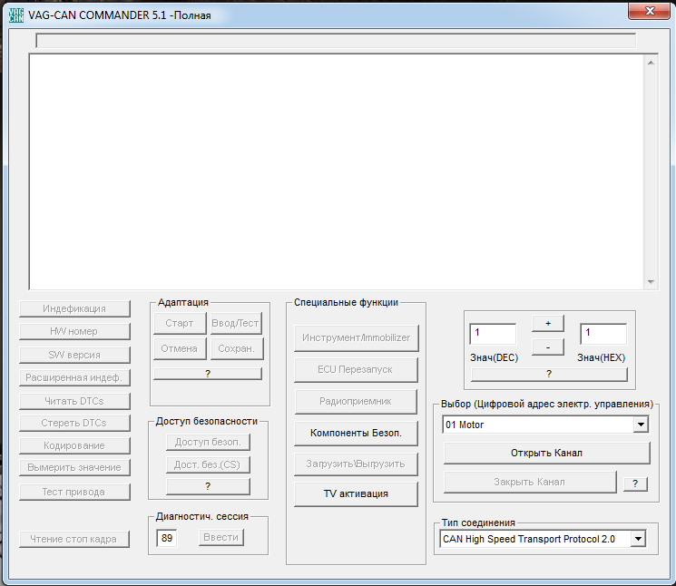
Task: Open help below the DEC/HEX value fields
Action: (549, 375)
